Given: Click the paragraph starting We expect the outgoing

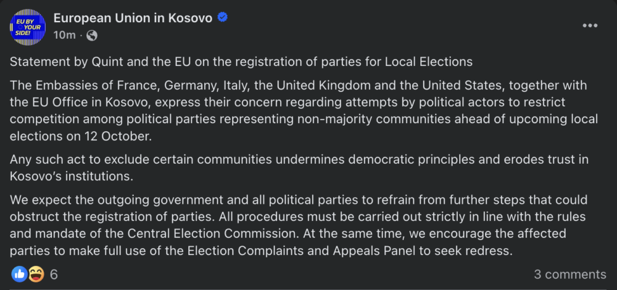Looking at the screenshot, I should (x=299, y=225).
